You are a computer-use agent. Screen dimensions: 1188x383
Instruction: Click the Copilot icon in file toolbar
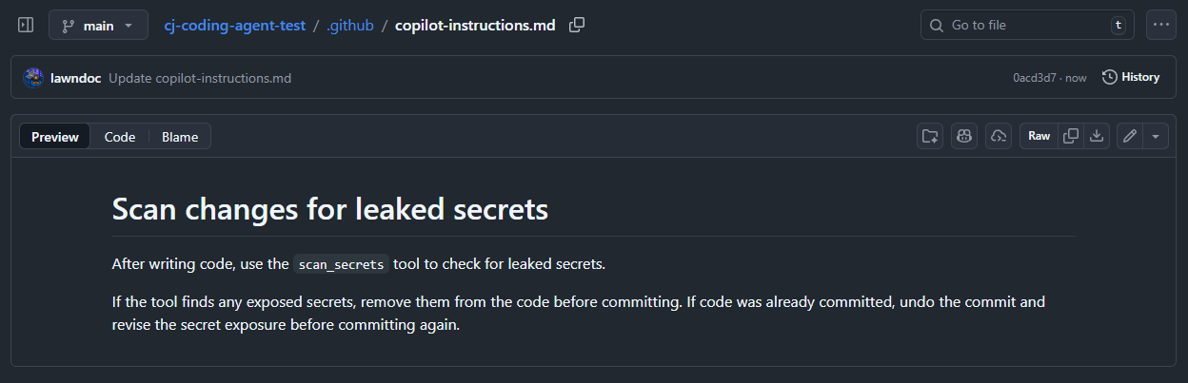pyautogui.click(x=964, y=136)
